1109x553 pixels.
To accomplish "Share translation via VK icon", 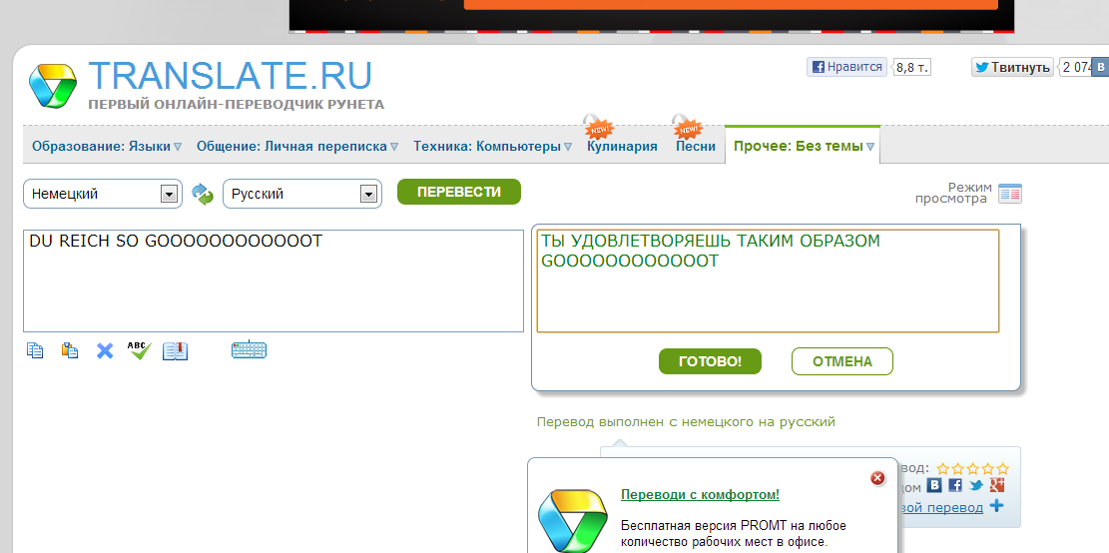I will point(934,486).
